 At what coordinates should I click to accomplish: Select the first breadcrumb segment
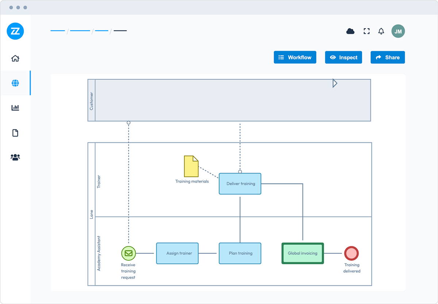(x=58, y=31)
